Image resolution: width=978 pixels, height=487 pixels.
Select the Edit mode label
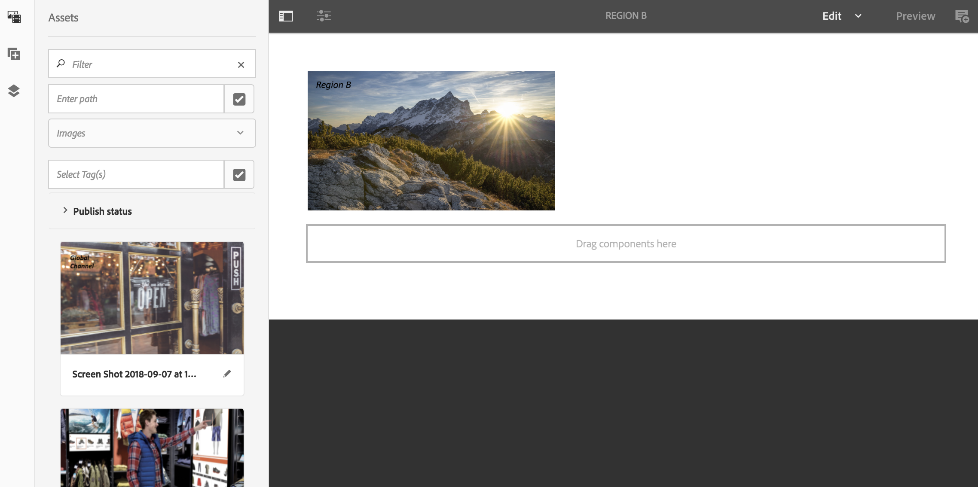tap(831, 16)
